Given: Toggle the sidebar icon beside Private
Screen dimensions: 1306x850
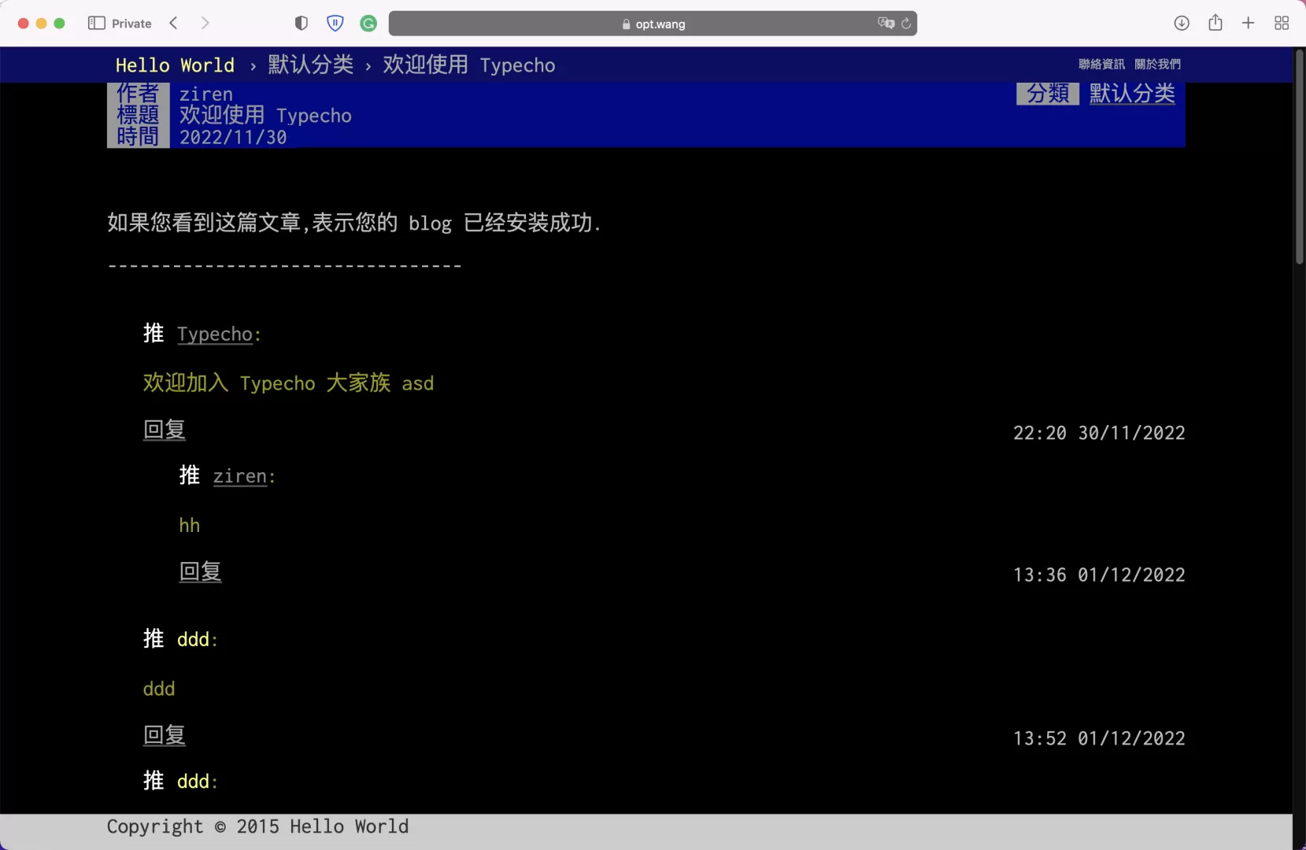Looking at the screenshot, I should point(96,23).
